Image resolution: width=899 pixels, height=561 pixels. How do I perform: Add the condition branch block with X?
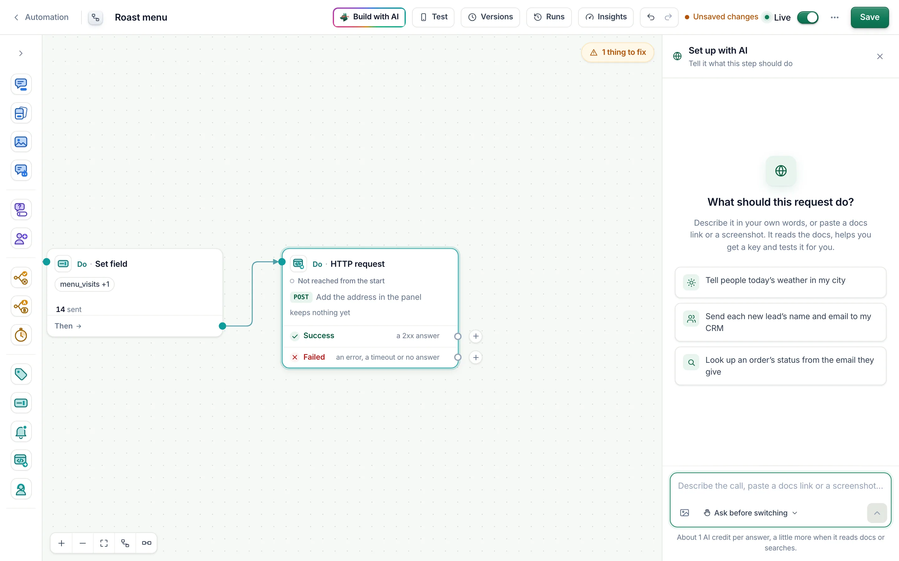coord(21,277)
